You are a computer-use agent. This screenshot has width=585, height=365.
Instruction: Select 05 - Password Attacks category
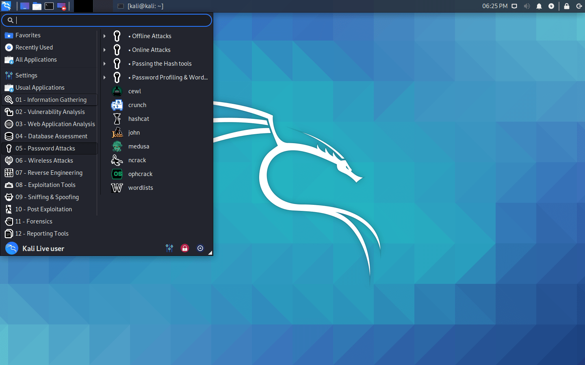pos(50,148)
